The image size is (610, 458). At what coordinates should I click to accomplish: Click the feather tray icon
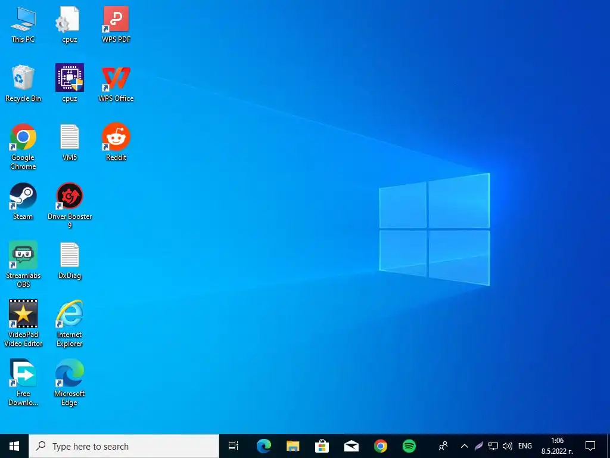479,446
